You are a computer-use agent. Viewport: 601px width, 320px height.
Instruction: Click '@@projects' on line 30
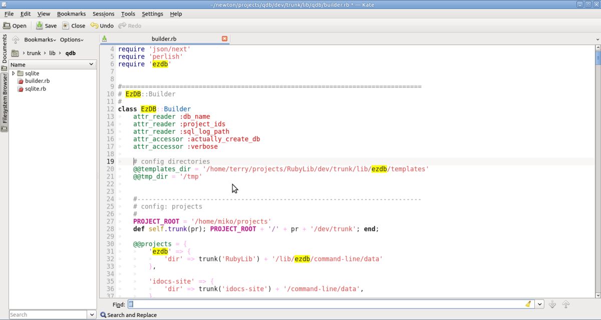[x=152, y=244]
